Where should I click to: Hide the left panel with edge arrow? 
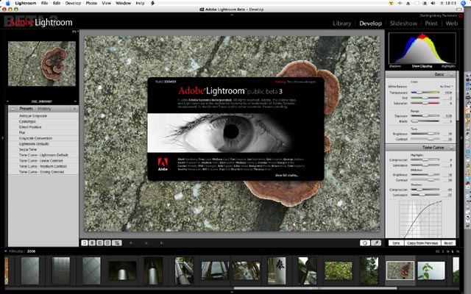2,138
